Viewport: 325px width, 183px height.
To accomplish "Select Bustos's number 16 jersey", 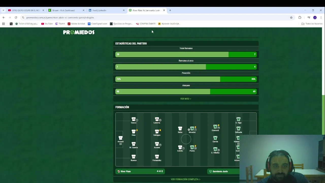I will tap(134, 157).
